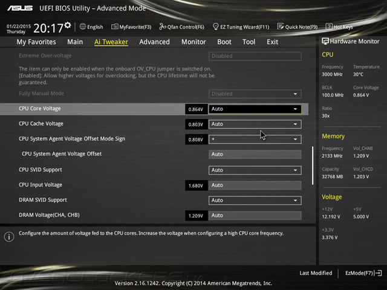Viewport: 387px width, 290px height.
Task: Click the Extreme Over-voltage Disabled field
Action: pyautogui.click(x=255, y=56)
